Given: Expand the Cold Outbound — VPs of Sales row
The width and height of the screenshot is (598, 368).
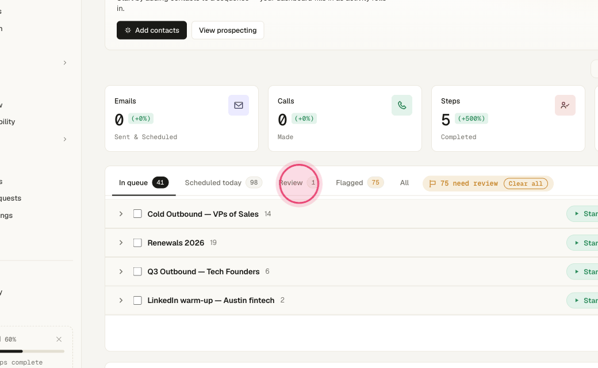Looking at the screenshot, I should pos(121,214).
